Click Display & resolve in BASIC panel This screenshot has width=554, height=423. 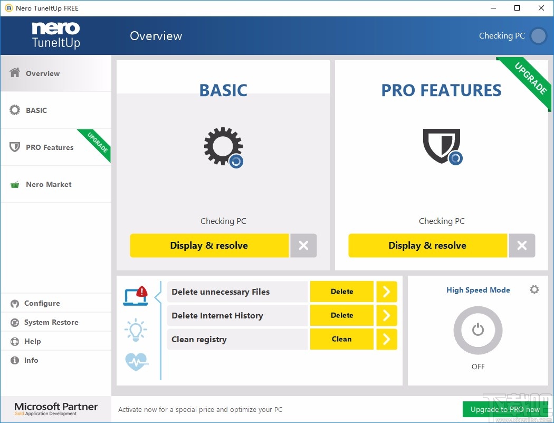pos(209,246)
